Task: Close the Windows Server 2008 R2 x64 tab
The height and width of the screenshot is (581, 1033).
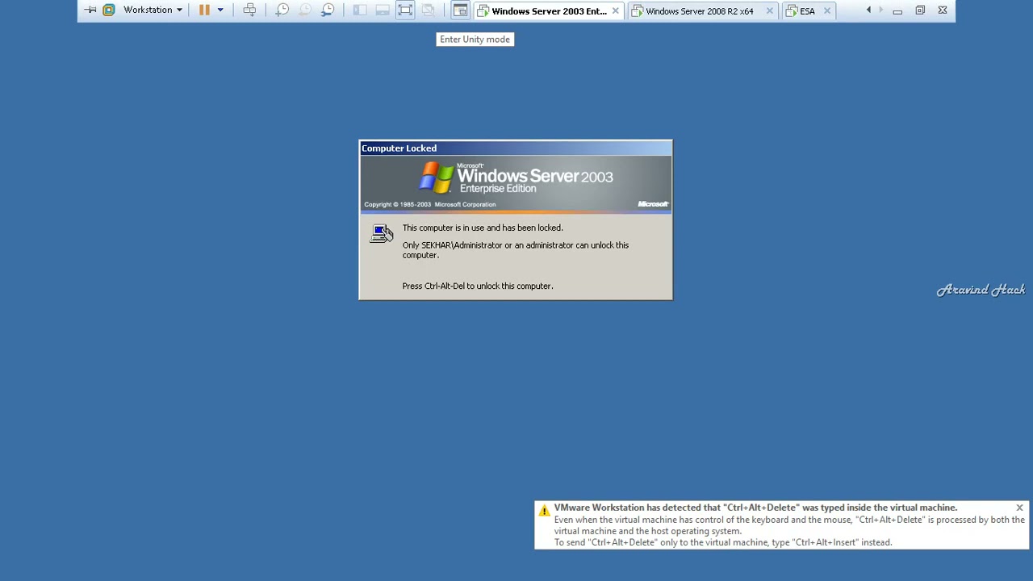Action: tap(769, 11)
